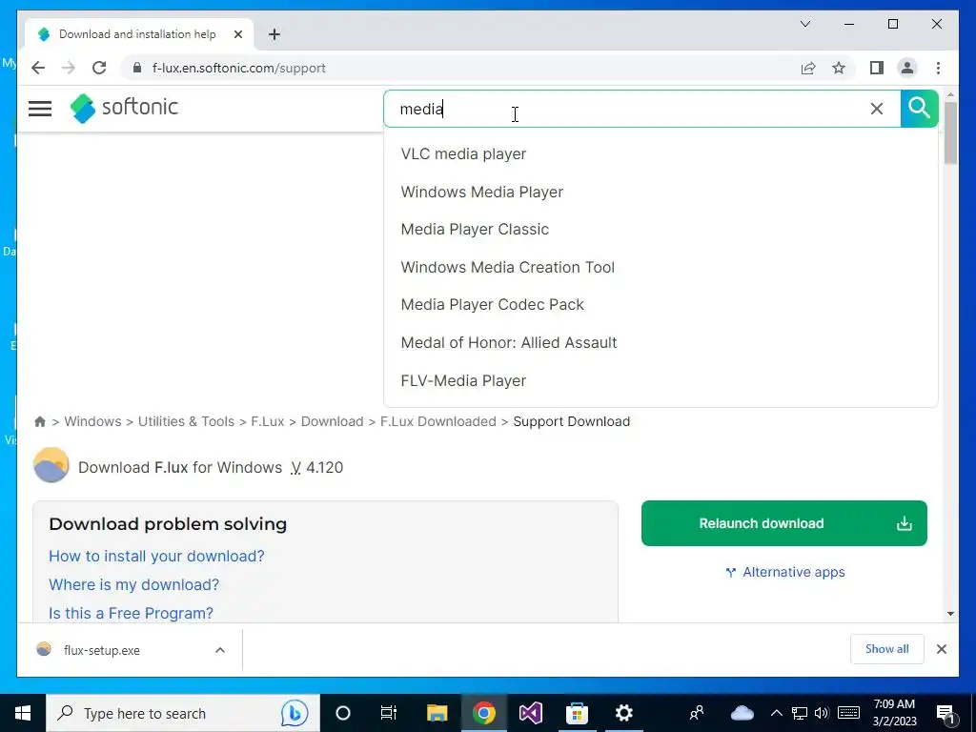The width and height of the screenshot is (976, 732).
Task: Open the Chrome three-dot menu
Action: [x=938, y=68]
